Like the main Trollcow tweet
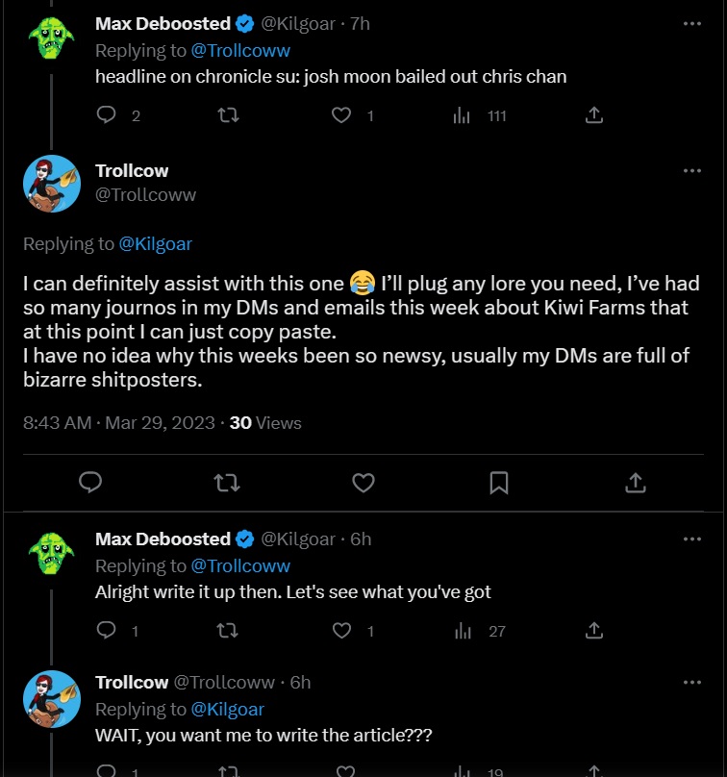Viewport: 727px width, 777px height. [363, 482]
